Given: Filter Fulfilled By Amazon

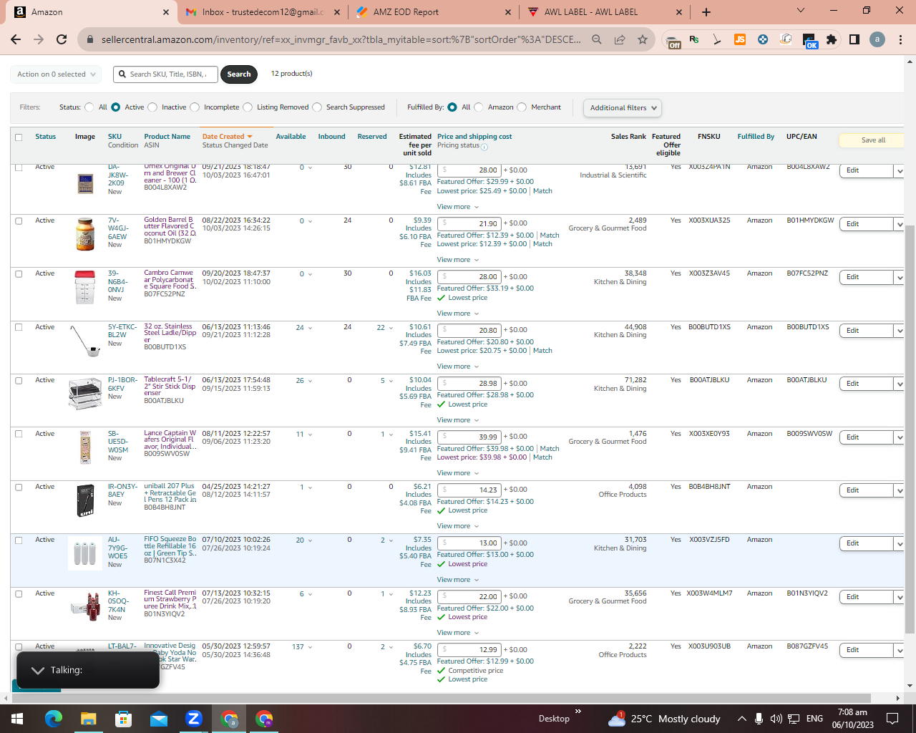Looking at the screenshot, I should [x=479, y=107].
